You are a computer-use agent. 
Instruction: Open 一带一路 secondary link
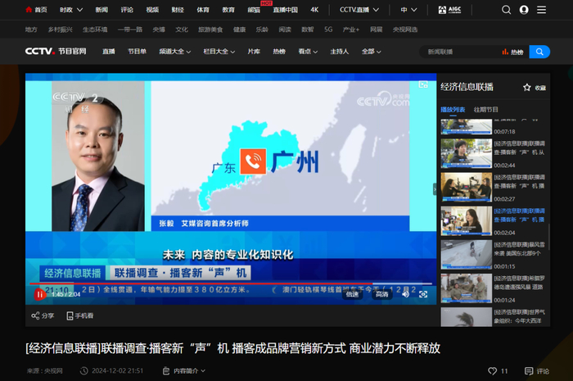130,29
